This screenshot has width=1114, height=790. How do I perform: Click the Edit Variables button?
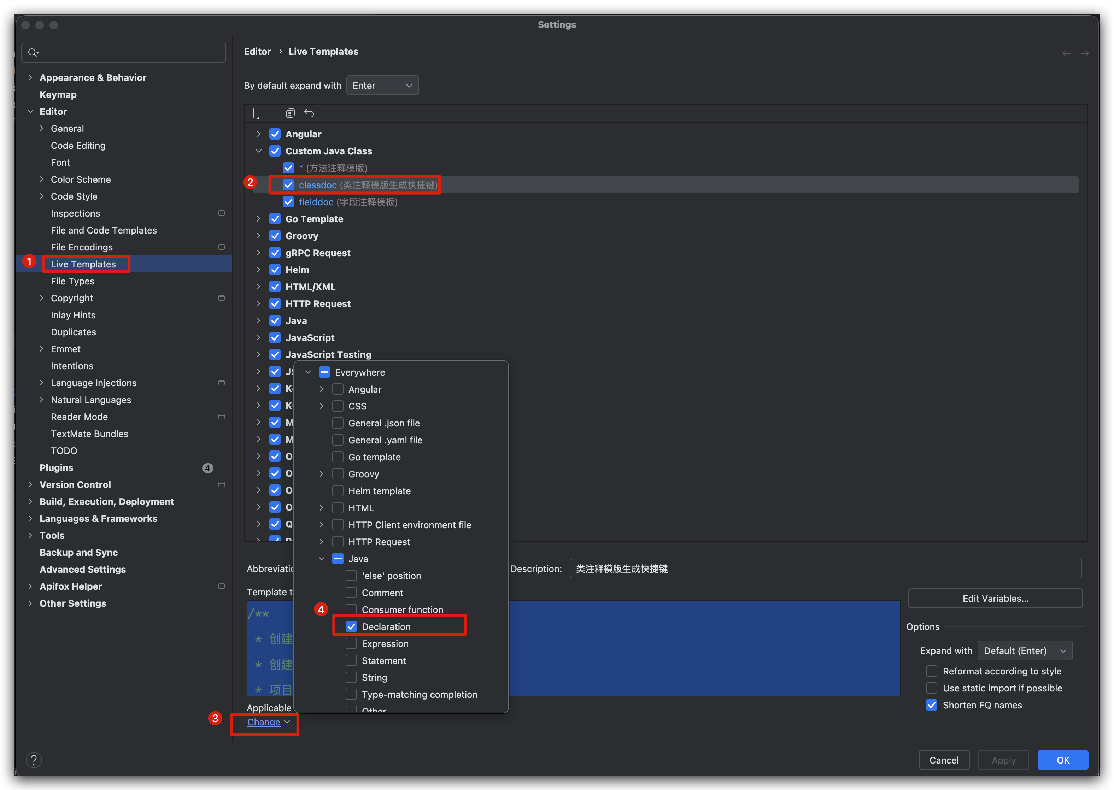tap(995, 599)
